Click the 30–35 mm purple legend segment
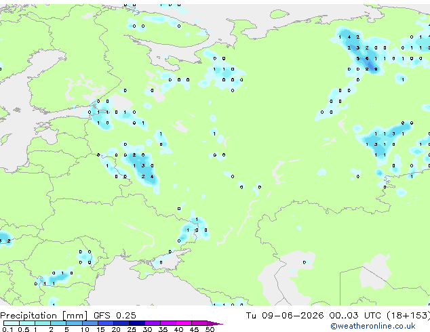 (153, 323)
